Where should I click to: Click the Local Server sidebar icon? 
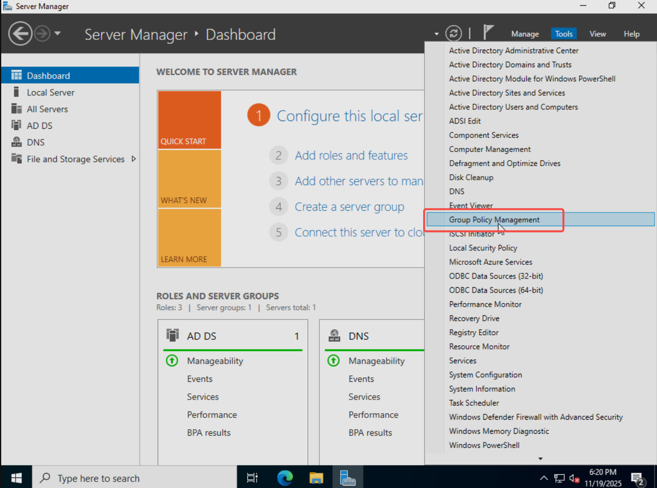click(16, 92)
